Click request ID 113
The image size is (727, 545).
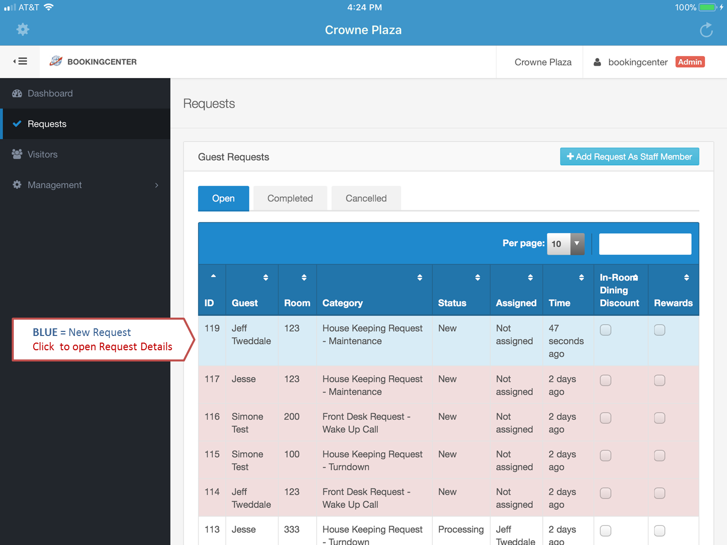tap(212, 529)
